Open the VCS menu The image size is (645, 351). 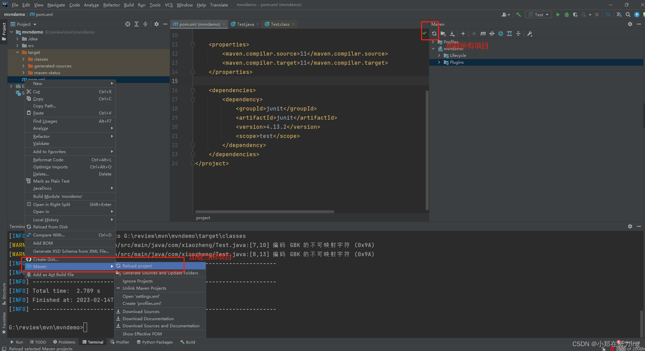[x=169, y=5]
